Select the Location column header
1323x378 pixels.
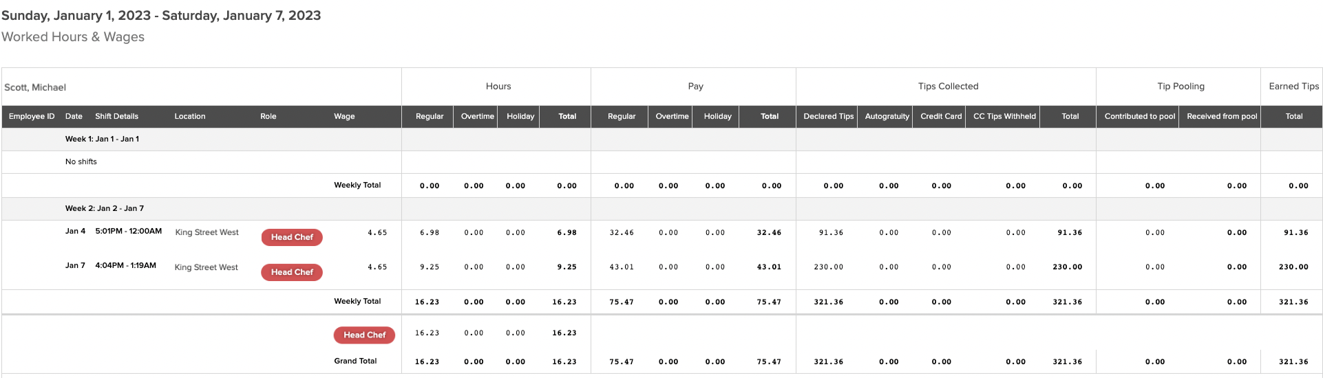pyautogui.click(x=190, y=117)
